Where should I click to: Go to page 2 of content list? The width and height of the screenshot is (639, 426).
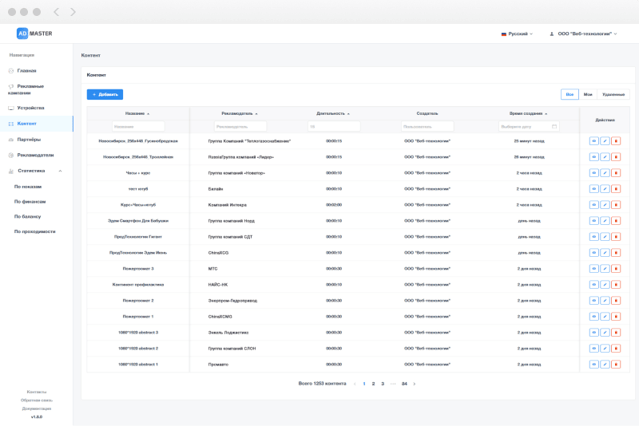[x=373, y=384]
